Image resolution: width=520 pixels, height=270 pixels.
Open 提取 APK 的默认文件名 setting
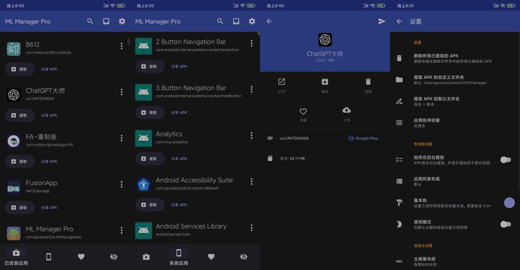455,101
